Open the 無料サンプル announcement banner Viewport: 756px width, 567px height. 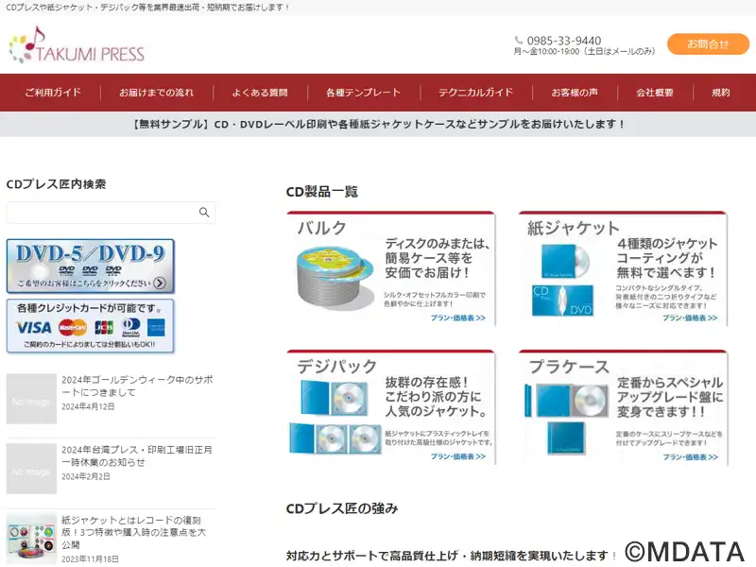[x=378, y=125]
